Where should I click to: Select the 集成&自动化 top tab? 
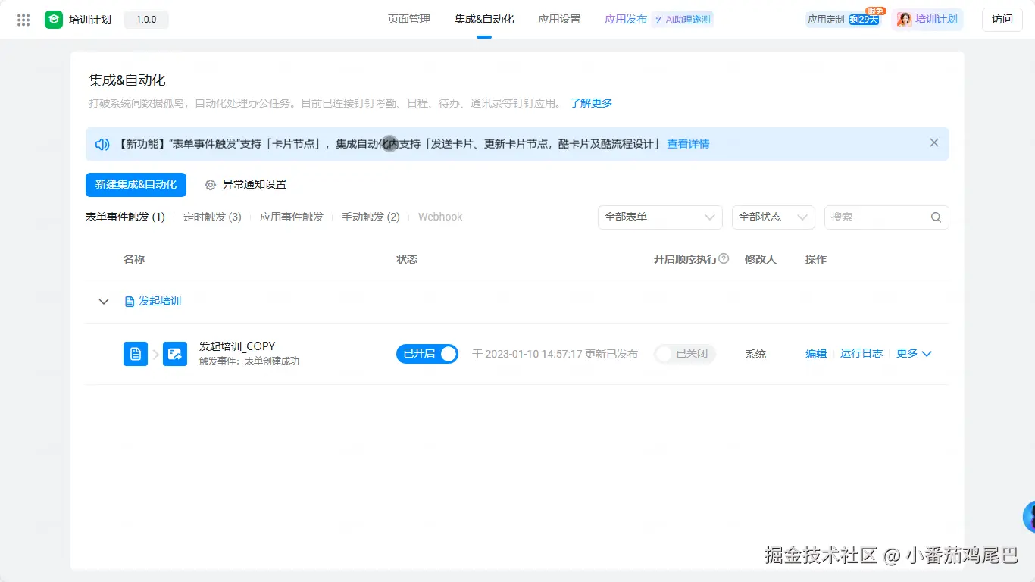click(x=484, y=20)
